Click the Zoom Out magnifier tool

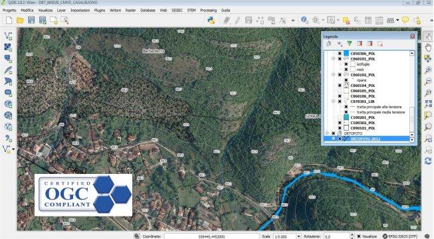point(428,81)
